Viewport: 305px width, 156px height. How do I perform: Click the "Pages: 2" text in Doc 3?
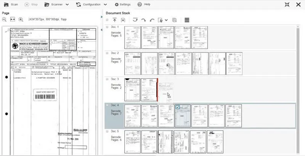[116, 88]
